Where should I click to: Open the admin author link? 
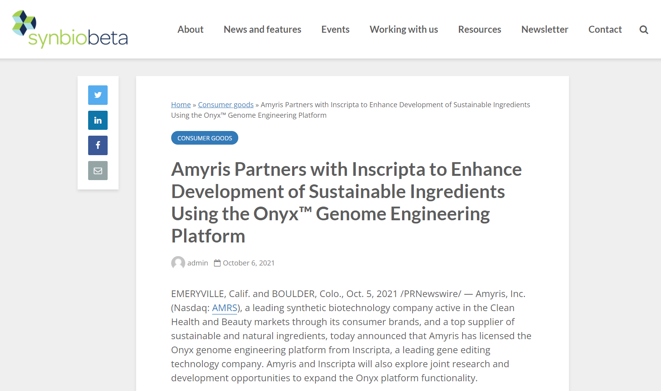pyautogui.click(x=198, y=263)
